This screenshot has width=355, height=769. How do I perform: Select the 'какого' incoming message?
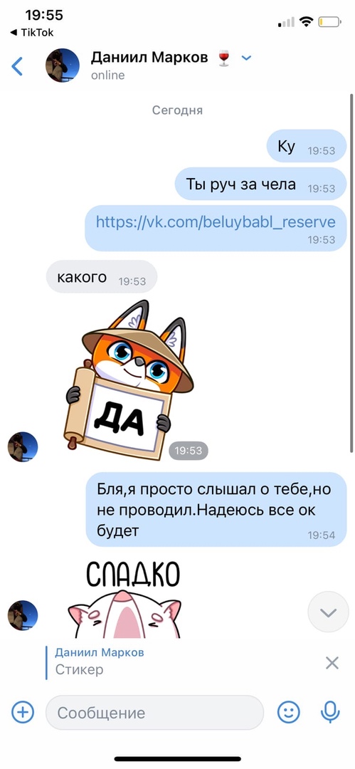pos(102,276)
